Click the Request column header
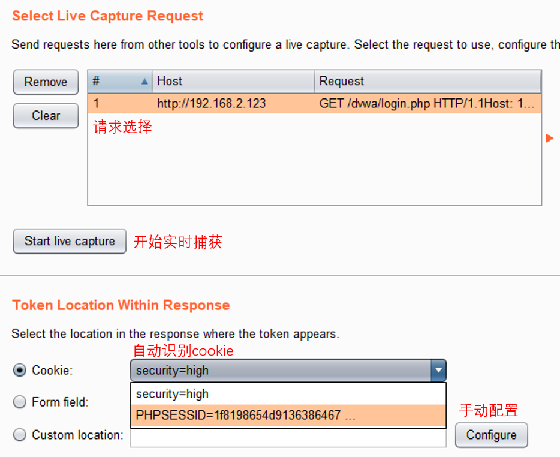Screen dimensions: 560x457 427,81
